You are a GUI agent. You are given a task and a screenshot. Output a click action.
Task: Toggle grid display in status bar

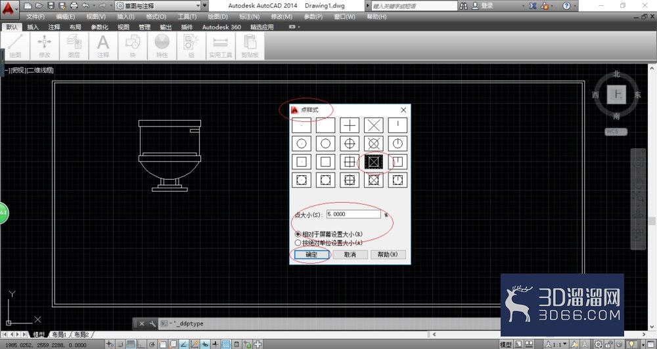(x=131, y=344)
